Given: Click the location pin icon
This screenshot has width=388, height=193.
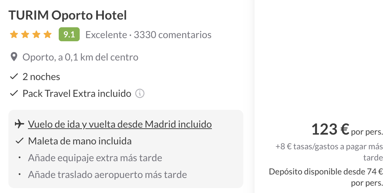Looking at the screenshot, I should pyautogui.click(x=14, y=57).
